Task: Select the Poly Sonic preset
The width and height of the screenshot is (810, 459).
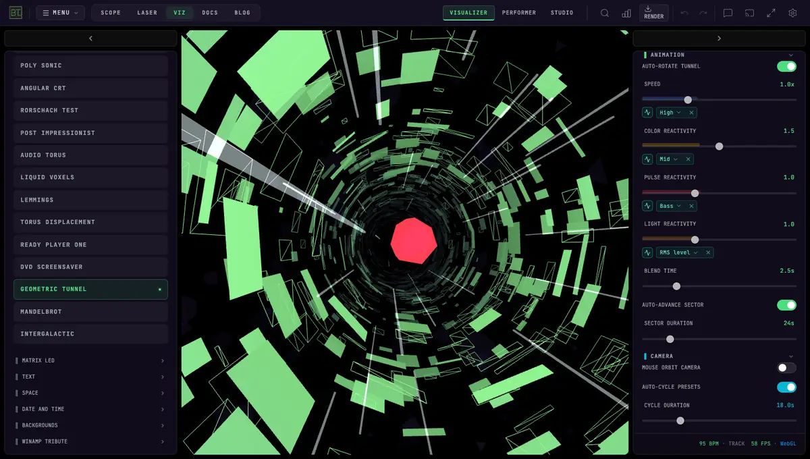Action: point(90,65)
